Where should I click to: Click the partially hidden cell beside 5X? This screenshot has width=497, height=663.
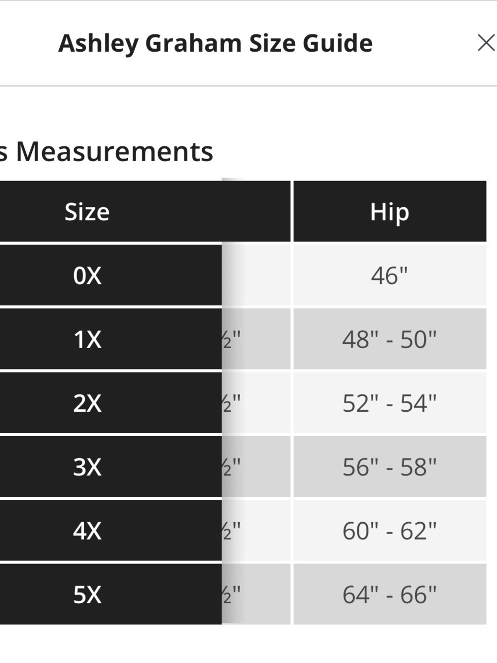click(x=256, y=594)
